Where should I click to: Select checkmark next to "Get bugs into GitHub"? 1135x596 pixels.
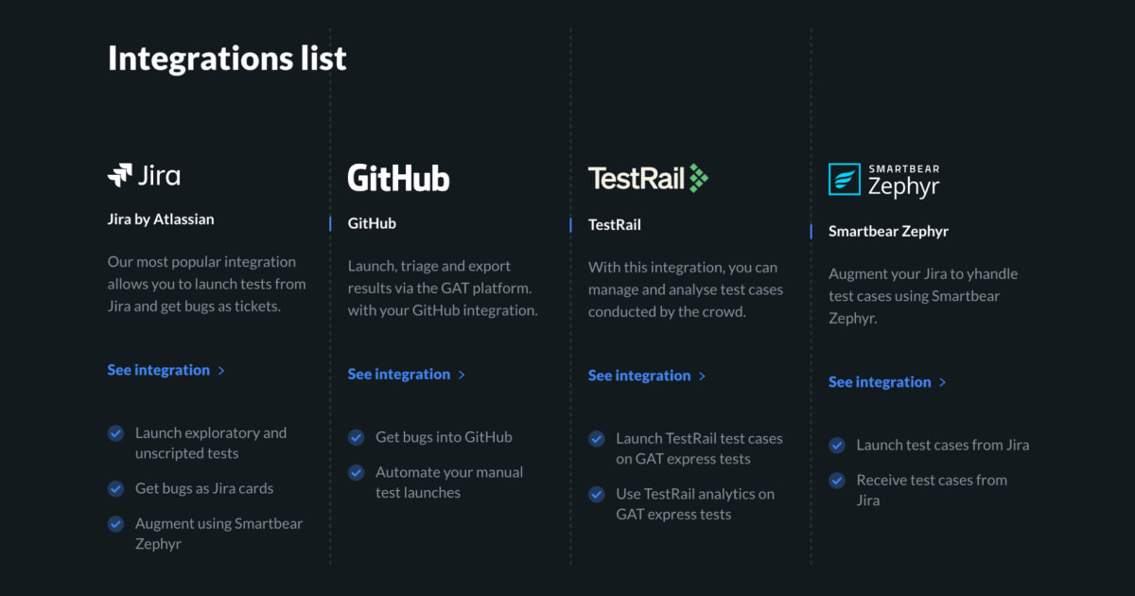pos(357,438)
